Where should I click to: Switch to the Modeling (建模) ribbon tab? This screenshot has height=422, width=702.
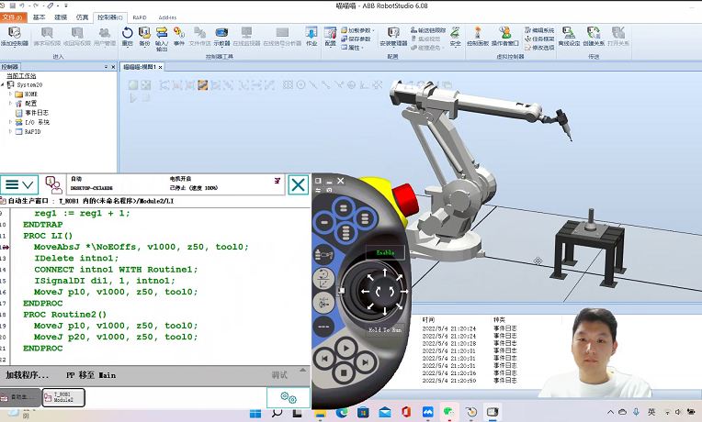(61, 17)
